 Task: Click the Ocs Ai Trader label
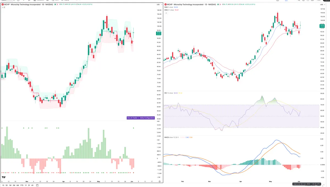pos(132,118)
